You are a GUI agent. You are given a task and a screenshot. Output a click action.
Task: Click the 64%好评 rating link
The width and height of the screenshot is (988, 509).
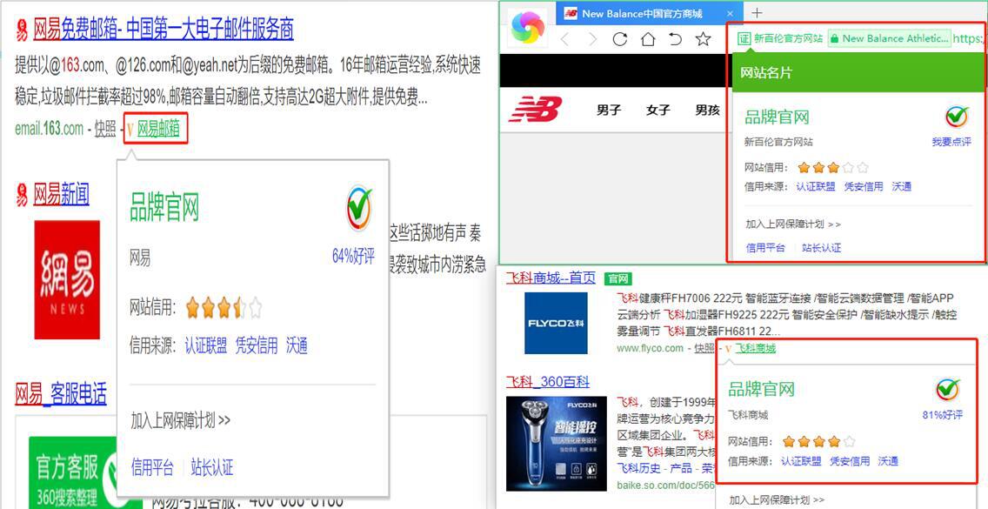tap(353, 257)
